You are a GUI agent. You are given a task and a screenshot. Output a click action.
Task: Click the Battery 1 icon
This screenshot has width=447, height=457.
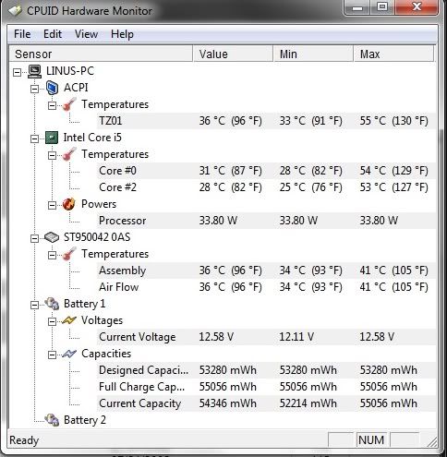tap(52, 304)
